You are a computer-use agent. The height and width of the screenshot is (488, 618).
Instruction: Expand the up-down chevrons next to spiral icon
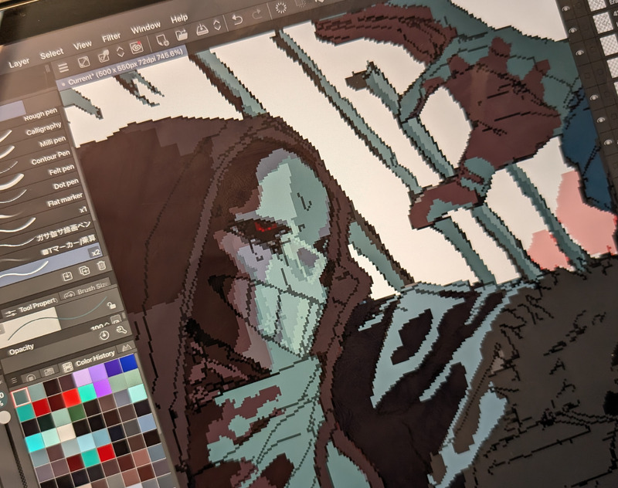click(121, 52)
